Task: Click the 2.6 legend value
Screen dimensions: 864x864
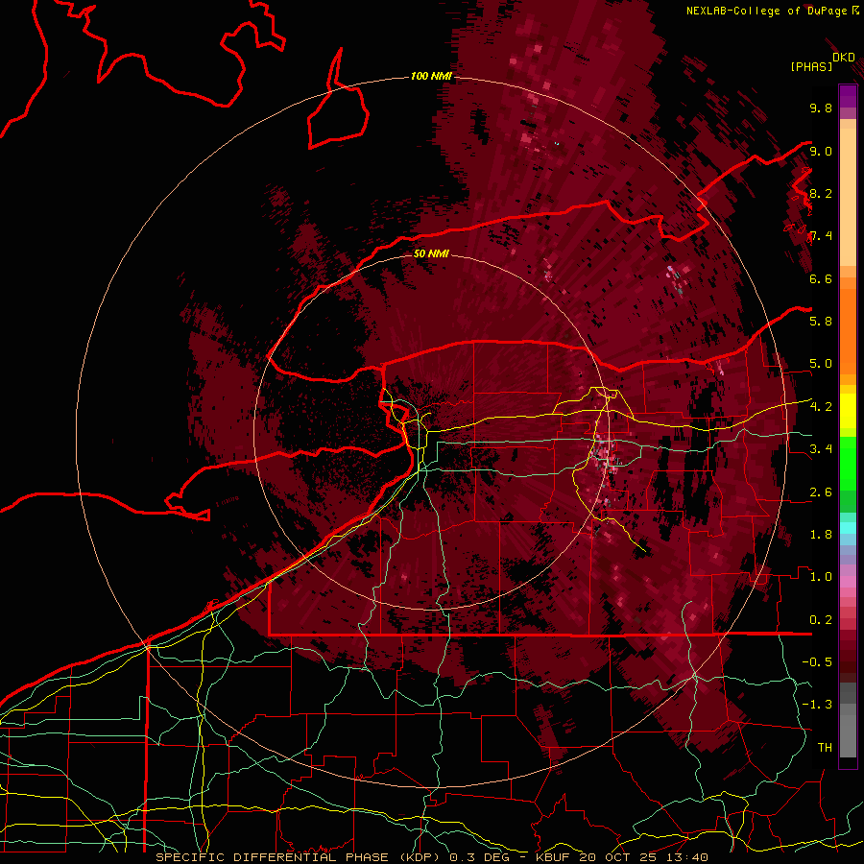Action: 821,492
